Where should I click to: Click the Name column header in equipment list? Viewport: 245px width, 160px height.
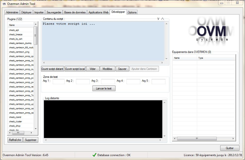click(185, 58)
